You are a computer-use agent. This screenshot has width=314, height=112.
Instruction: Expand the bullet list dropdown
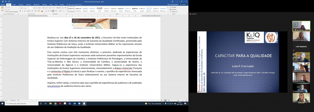(x=48, y=8)
